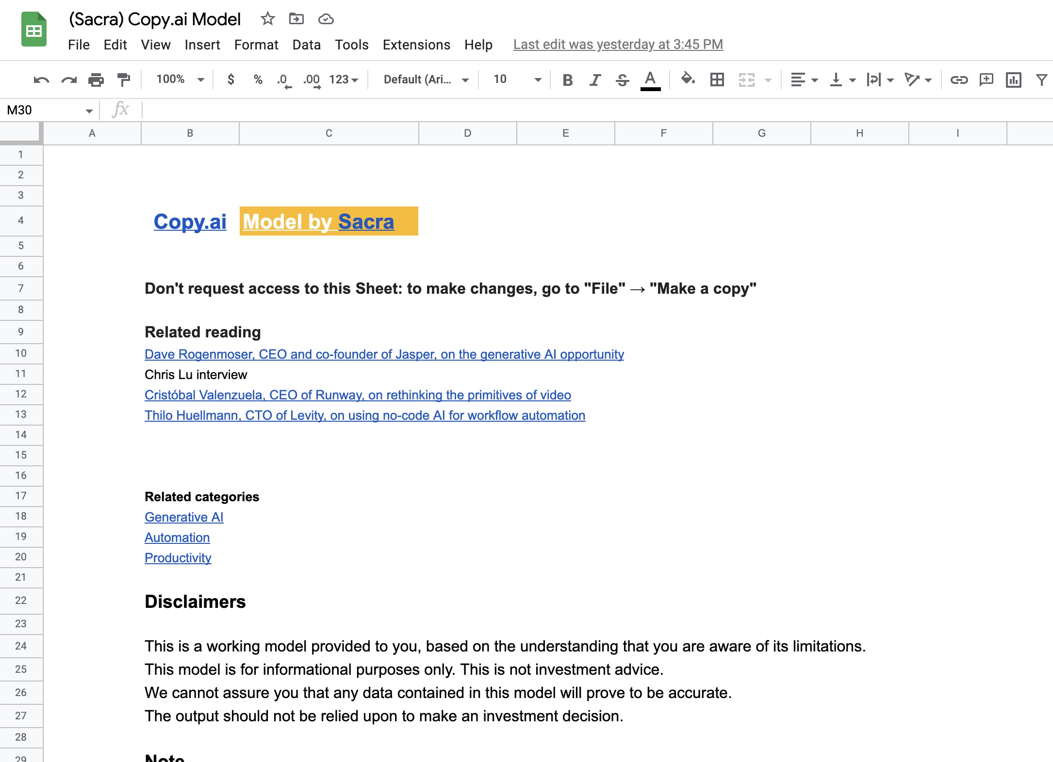The width and height of the screenshot is (1053, 762).
Task: Open the Cristóbal Valenzuela Runway link
Action: pyautogui.click(x=358, y=395)
